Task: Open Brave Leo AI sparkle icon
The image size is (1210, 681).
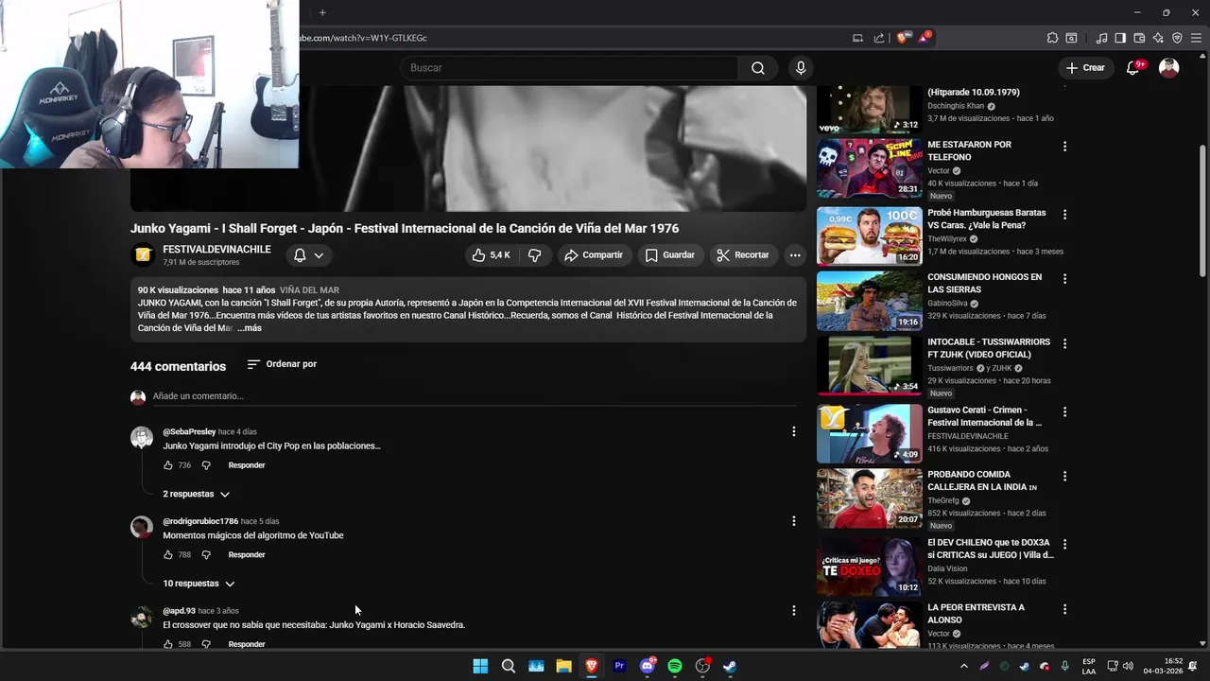Action: 1158,38
